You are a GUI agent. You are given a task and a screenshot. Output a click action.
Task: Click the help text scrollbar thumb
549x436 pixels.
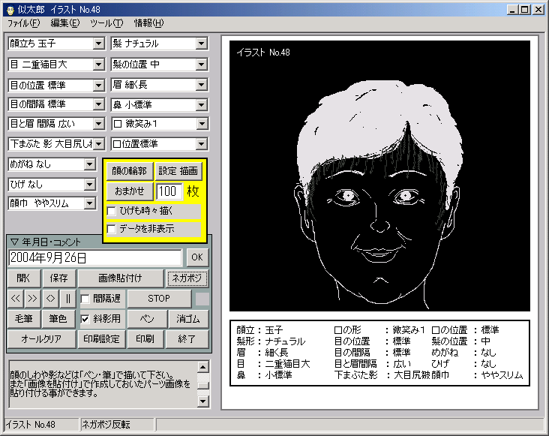coord(203,385)
